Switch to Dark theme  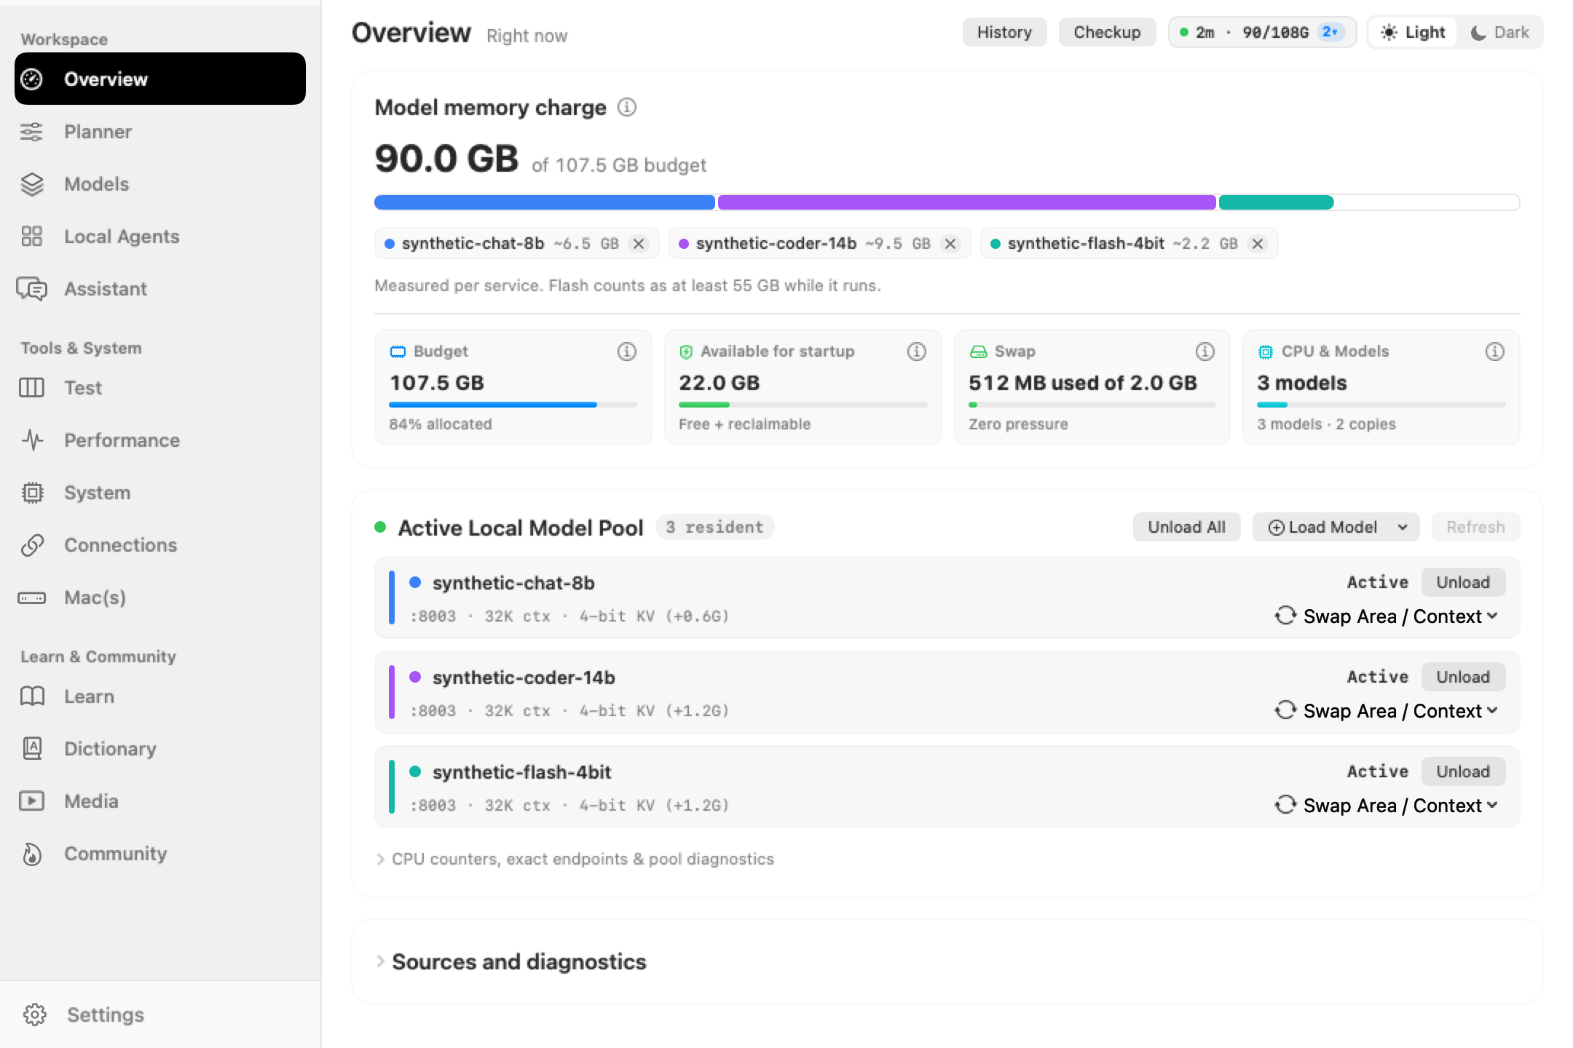pos(1500,32)
